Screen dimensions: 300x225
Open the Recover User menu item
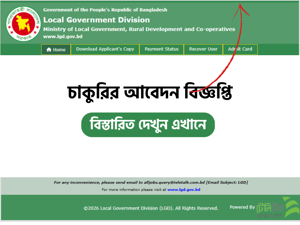pyautogui.click(x=203, y=49)
